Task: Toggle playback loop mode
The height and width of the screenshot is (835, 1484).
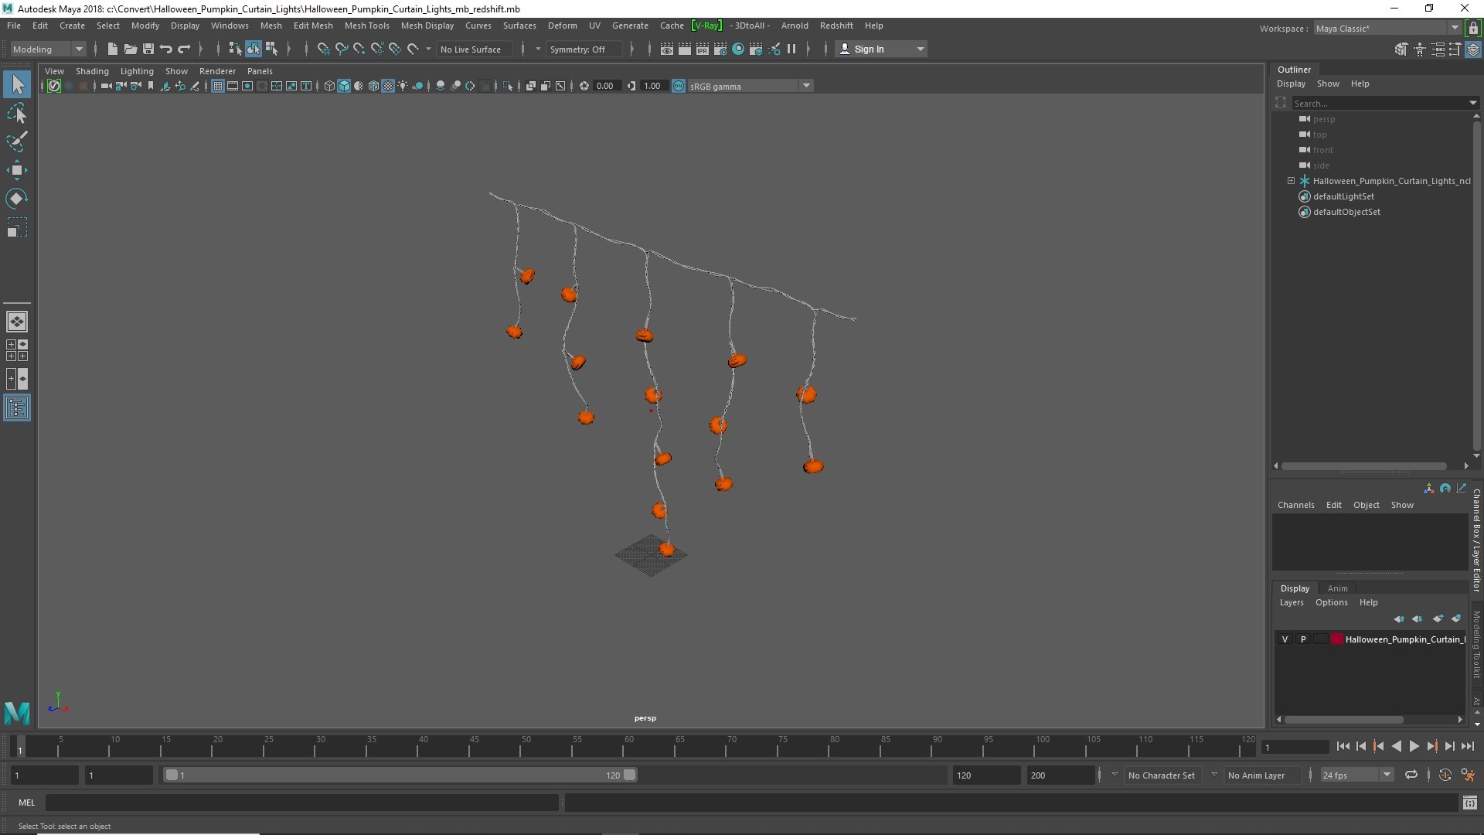Action: click(1411, 775)
